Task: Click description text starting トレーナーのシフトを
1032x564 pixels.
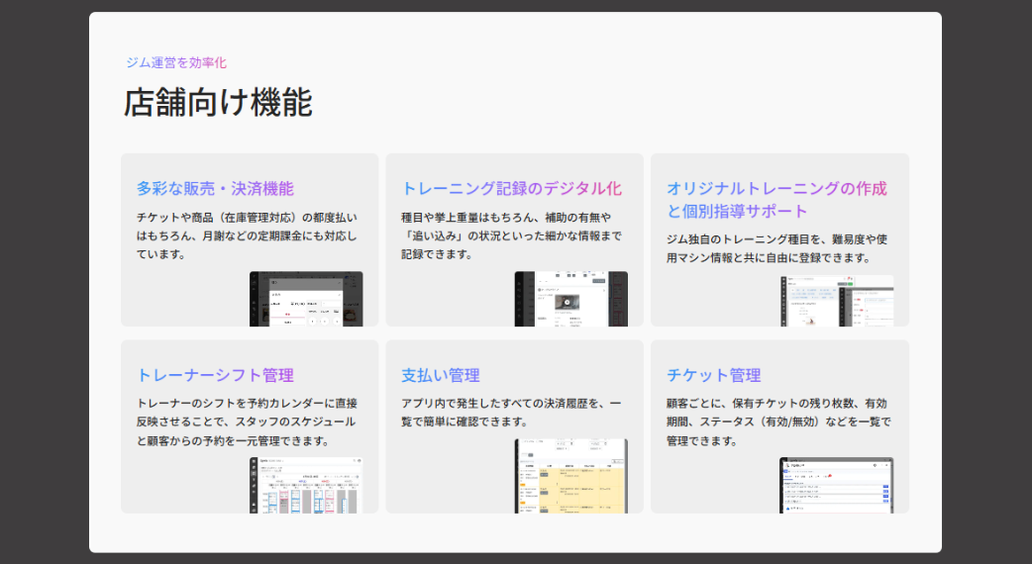Action: point(247,423)
